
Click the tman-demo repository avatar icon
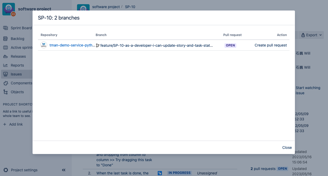44,45
